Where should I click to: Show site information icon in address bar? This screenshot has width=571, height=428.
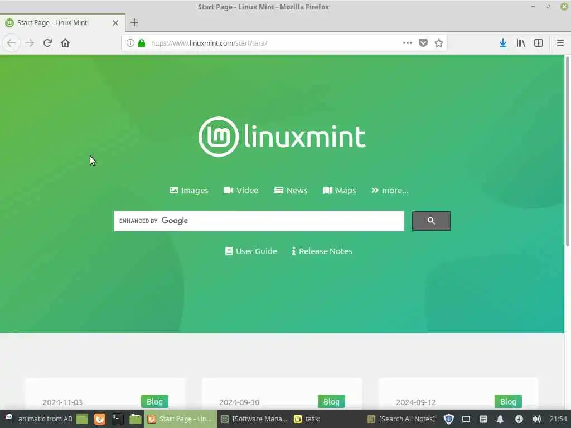(130, 43)
